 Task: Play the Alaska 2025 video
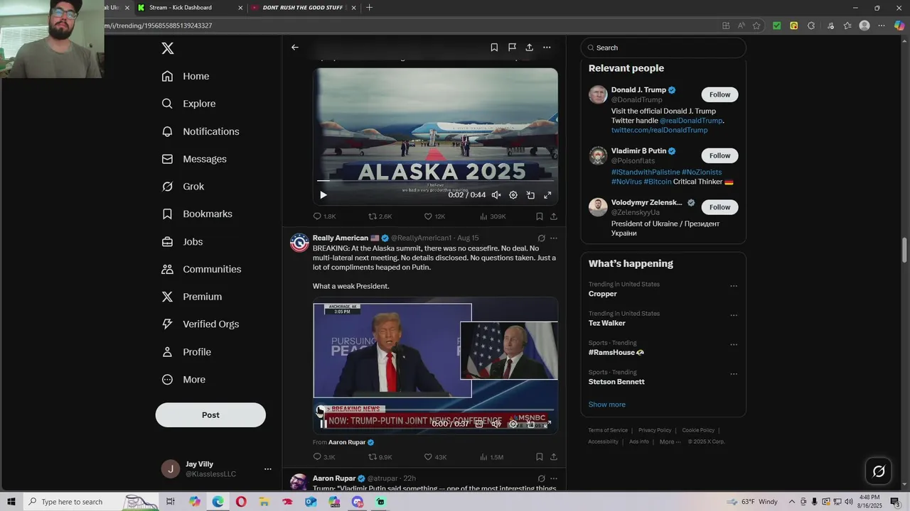(323, 195)
